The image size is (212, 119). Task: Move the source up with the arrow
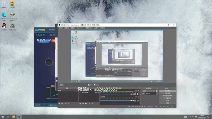pos(90,103)
